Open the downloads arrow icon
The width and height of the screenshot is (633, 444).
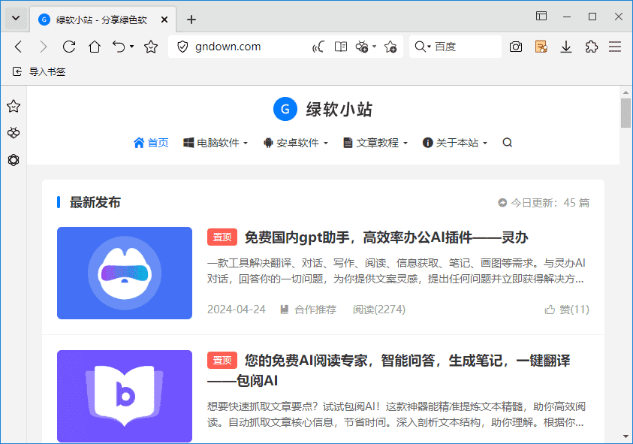(x=566, y=47)
